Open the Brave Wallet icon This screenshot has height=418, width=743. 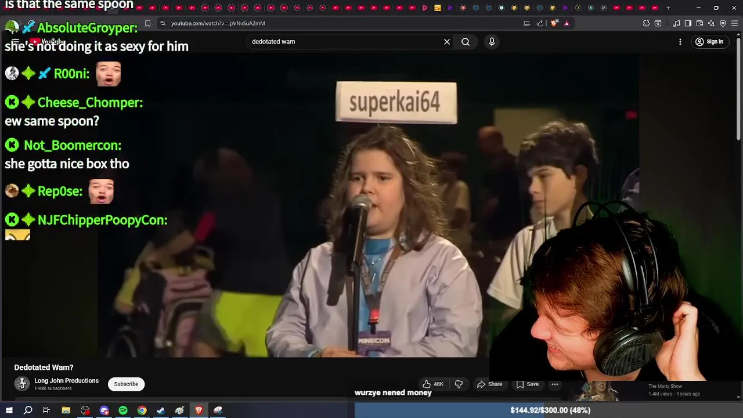pyautogui.click(x=699, y=23)
